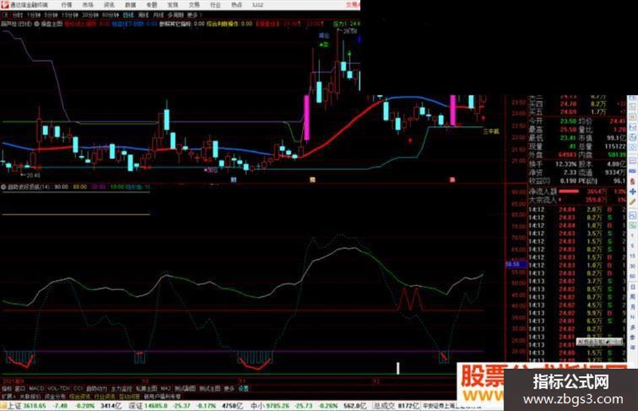Open the 行业 menu
Screen dimensions: 638x411
click(x=215, y=5)
